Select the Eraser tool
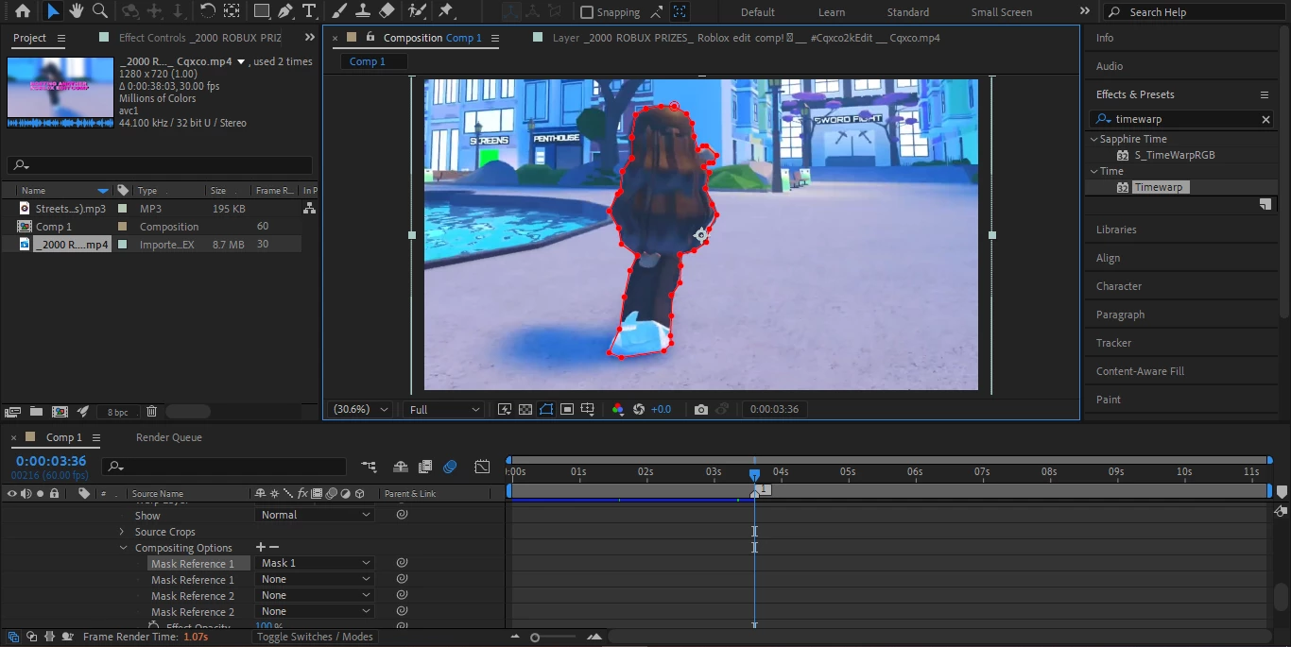Viewport: 1291px width, 647px height. [387, 11]
